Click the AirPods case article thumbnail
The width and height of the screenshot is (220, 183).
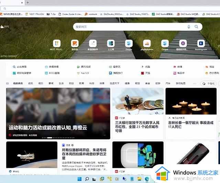(x=138, y=155)
